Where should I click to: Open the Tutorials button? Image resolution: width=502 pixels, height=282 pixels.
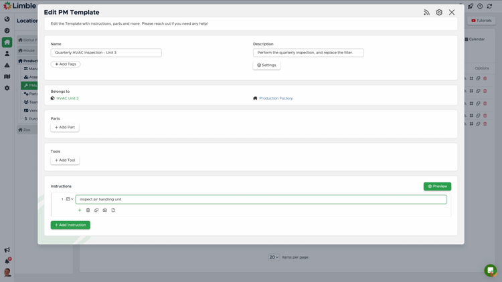click(x=481, y=21)
